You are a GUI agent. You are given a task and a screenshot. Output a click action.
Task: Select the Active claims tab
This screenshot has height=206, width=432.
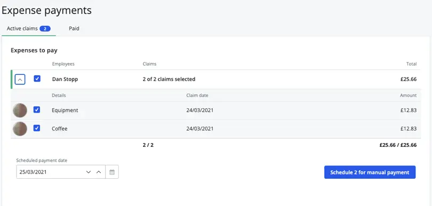coord(29,28)
